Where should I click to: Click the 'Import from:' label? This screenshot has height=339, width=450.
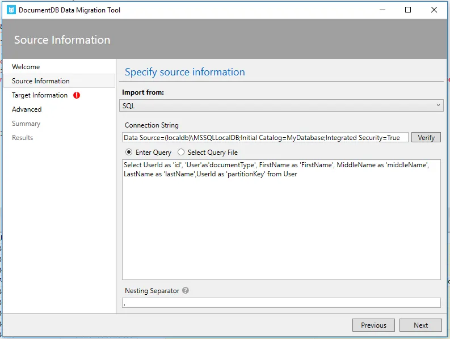pos(143,92)
